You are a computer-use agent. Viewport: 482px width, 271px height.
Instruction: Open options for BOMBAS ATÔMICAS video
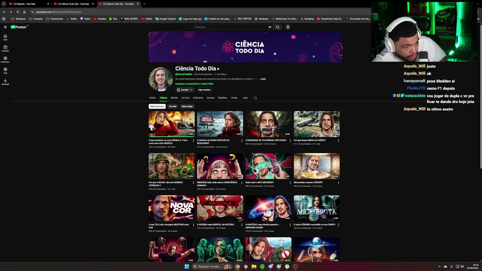pos(194,183)
